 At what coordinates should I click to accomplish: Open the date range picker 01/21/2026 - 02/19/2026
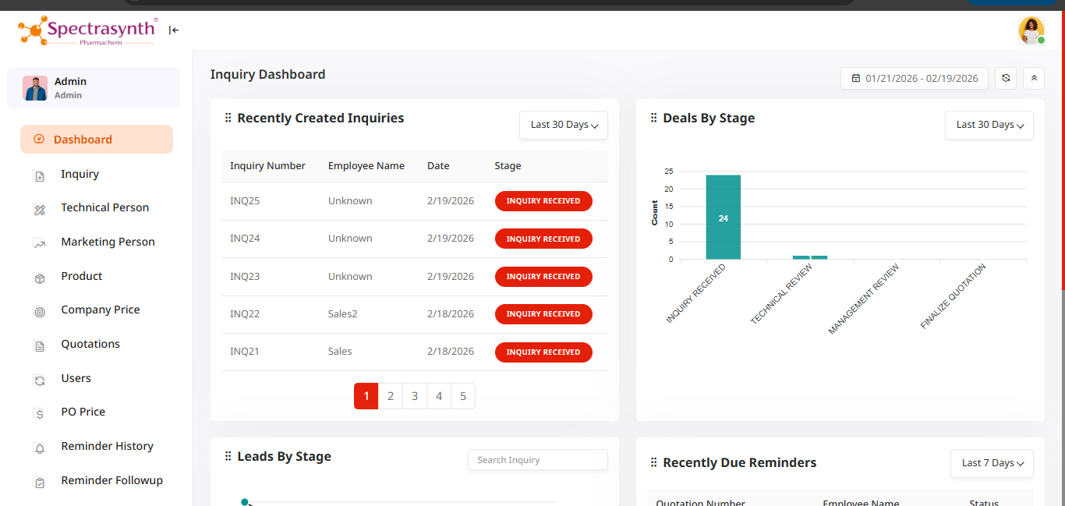click(914, 78)
